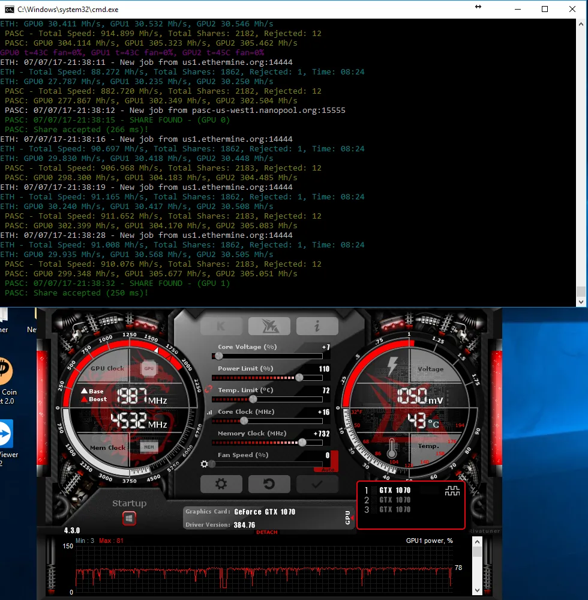The image size is (588, 600).
Task: Click the GPU1 power graph label
Action: (x=430, y=541)
